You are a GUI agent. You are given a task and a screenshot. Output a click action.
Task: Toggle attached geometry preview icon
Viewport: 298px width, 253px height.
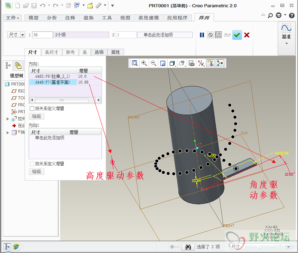[x=218, y=35]
